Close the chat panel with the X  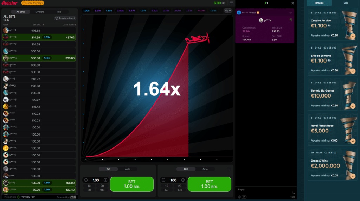tap(292, 3)
